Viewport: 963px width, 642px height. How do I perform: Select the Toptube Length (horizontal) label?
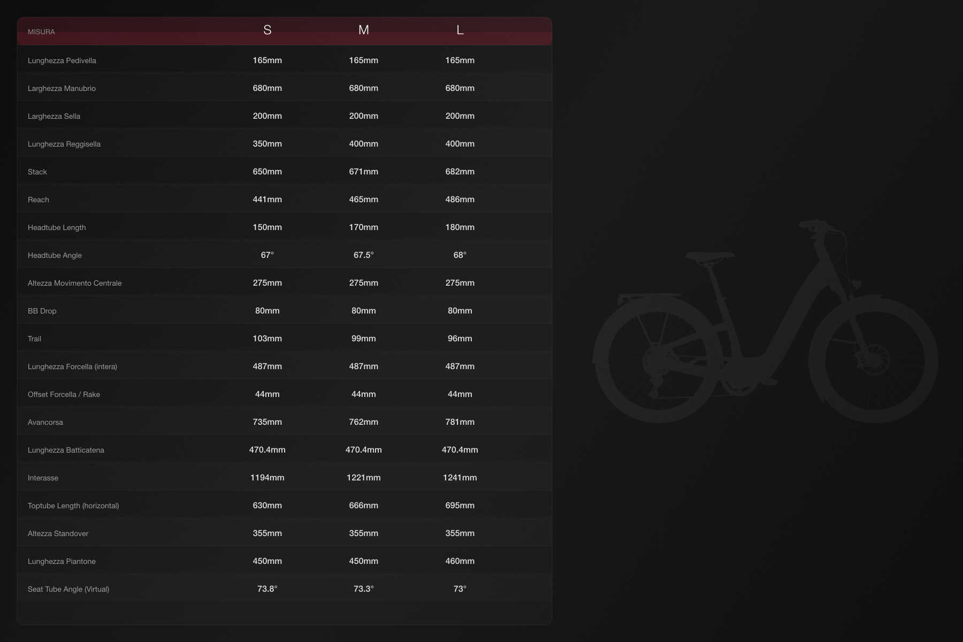pos(73,506)
